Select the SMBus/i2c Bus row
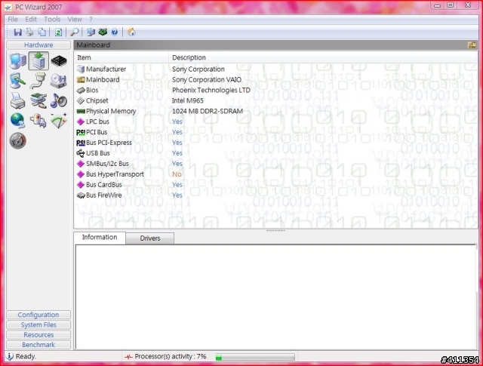This screenshot has width=483, height=366. (275, 164)
